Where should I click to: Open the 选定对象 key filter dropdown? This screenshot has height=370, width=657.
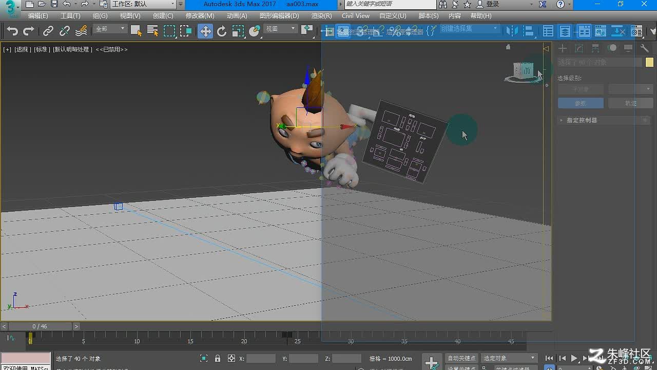pos(509,358)
